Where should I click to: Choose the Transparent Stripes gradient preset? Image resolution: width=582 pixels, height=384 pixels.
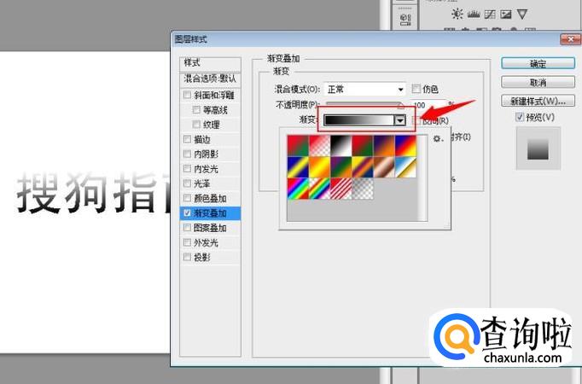(341, 189)
